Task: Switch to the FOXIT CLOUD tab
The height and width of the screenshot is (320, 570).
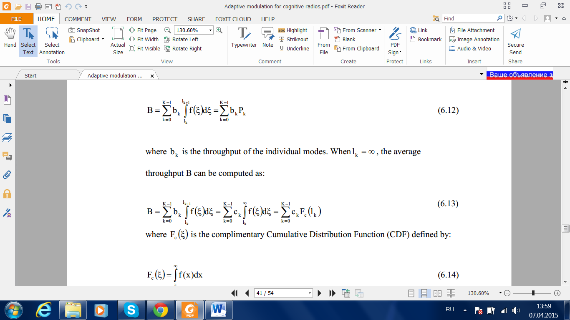Action: point(233,19)
